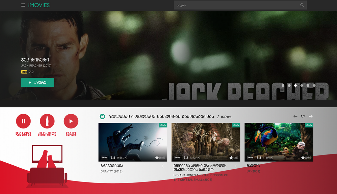The height and width of the screenshot is (194, 337).
Task: Click the green language tag on Up
Action: 309,125
